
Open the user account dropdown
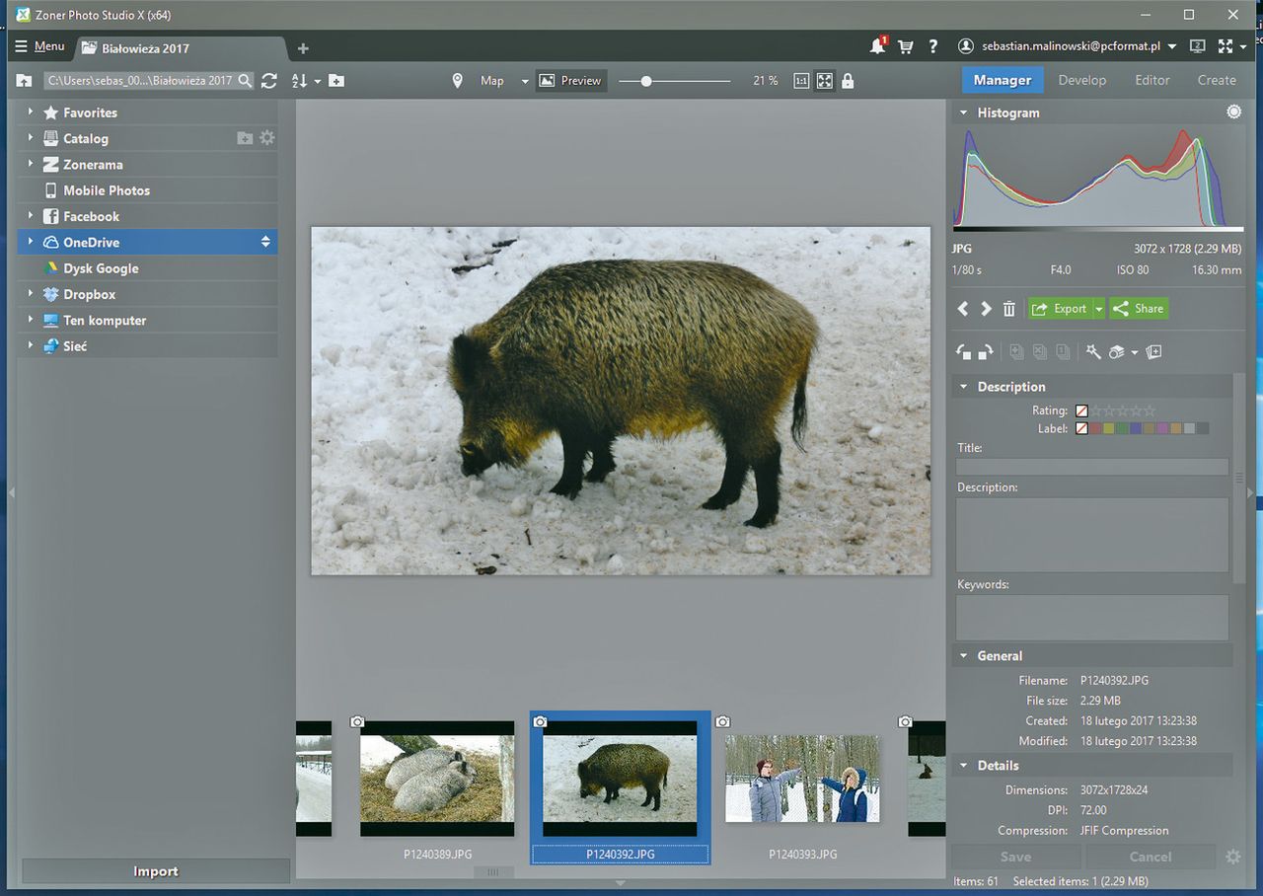pos(1172,46)
